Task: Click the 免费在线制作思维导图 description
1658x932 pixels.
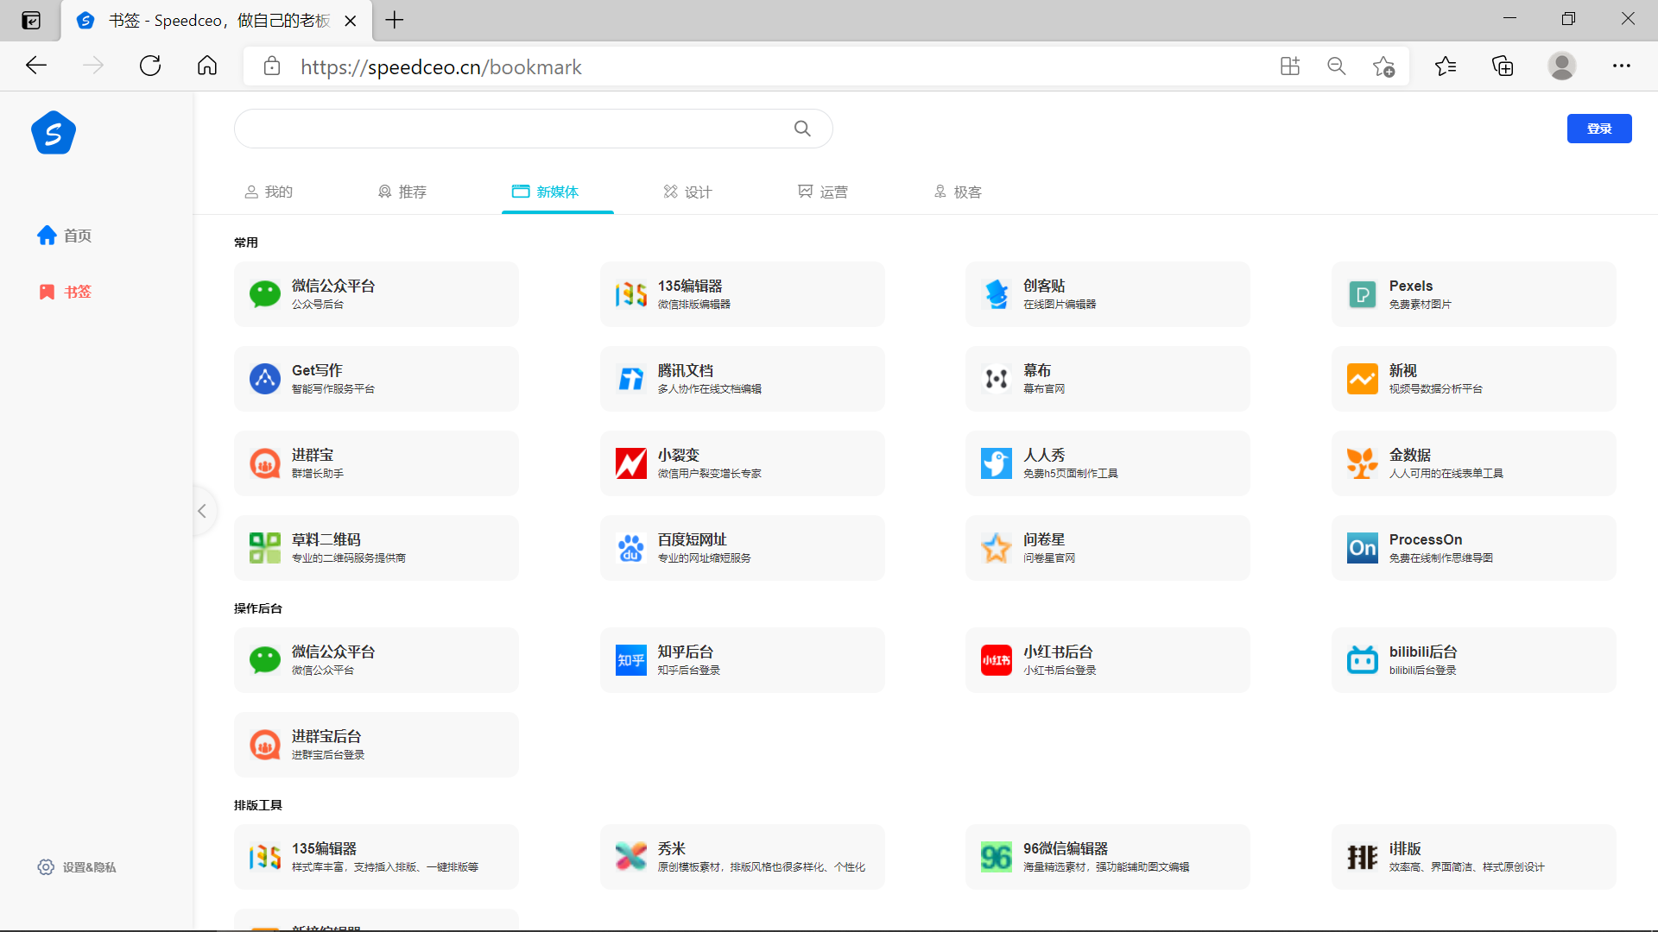Action: click(1441, 558)
